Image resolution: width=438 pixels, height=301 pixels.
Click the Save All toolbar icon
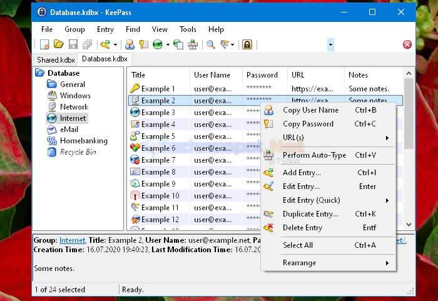(x=88, y=44)
